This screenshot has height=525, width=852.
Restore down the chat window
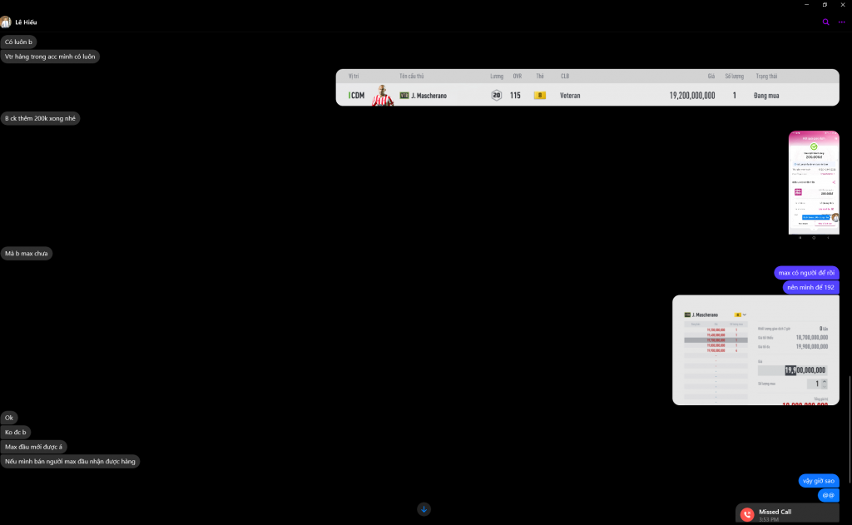(x=825, y=4)
